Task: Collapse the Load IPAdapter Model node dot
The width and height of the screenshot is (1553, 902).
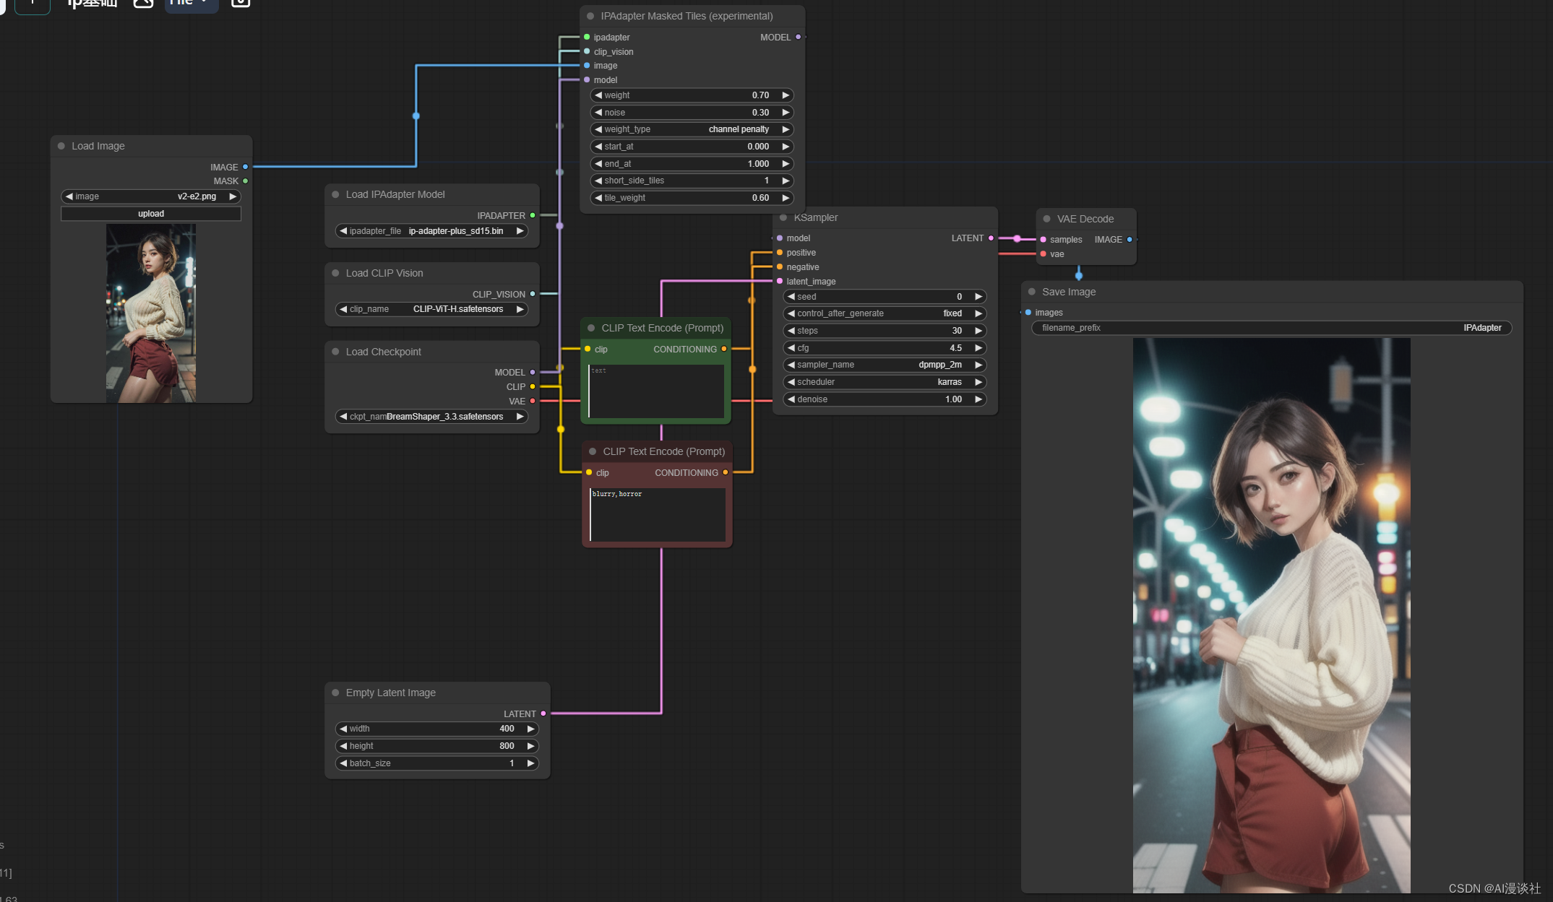Action: 335,194
